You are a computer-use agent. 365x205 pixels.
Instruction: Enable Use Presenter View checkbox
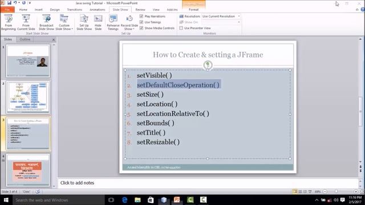(x=181, y=28)
